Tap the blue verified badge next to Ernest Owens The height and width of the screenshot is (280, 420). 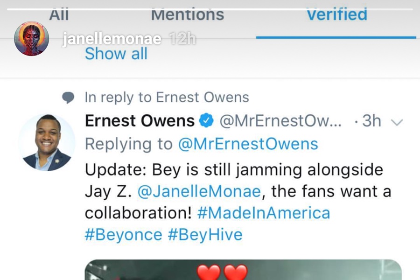[x=206, y=120]
